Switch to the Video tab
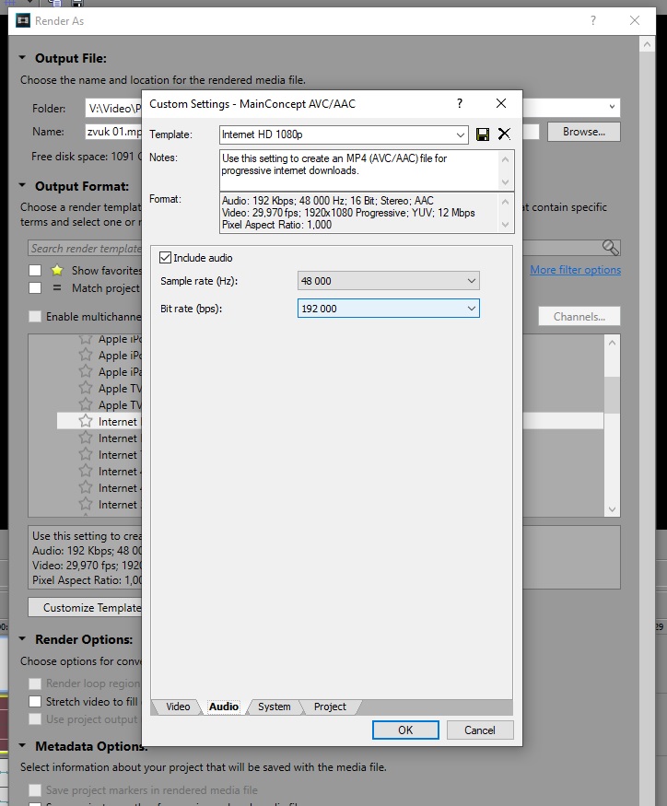 [178, 707]
